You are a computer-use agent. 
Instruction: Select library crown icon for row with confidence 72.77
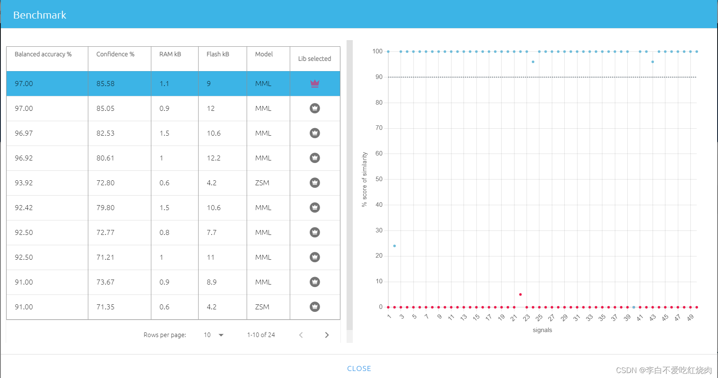[x=315, y=232]
